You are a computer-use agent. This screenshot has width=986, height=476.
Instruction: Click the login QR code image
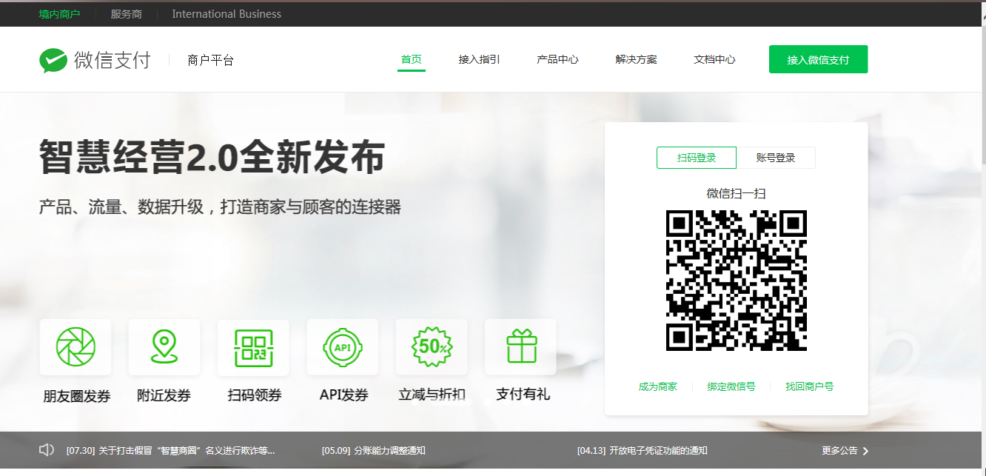click(736, 281)
